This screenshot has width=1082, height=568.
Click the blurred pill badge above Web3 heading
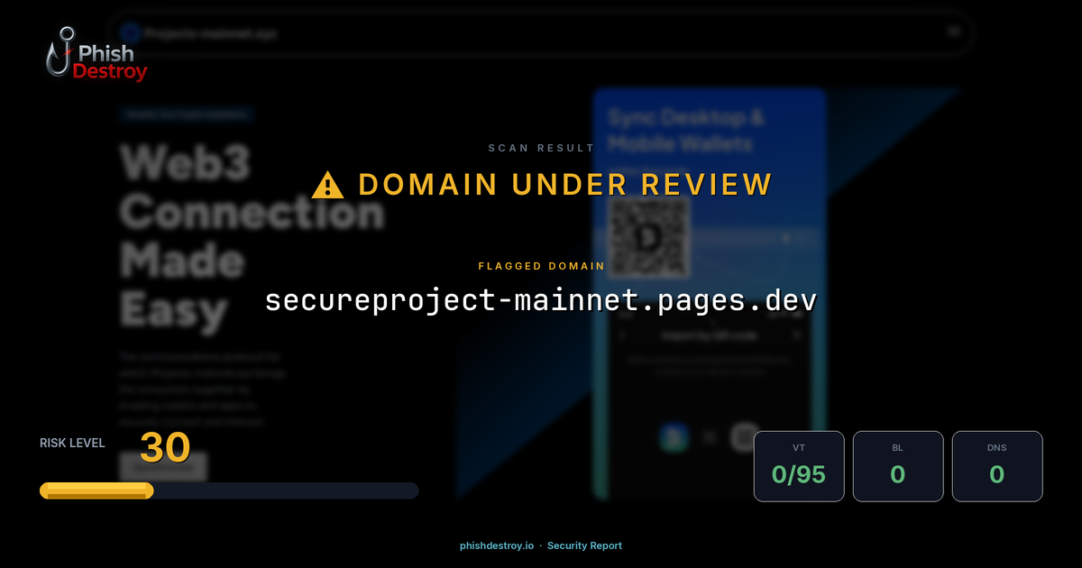186,115
